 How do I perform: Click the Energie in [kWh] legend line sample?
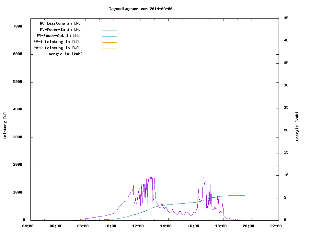[109, 55]
